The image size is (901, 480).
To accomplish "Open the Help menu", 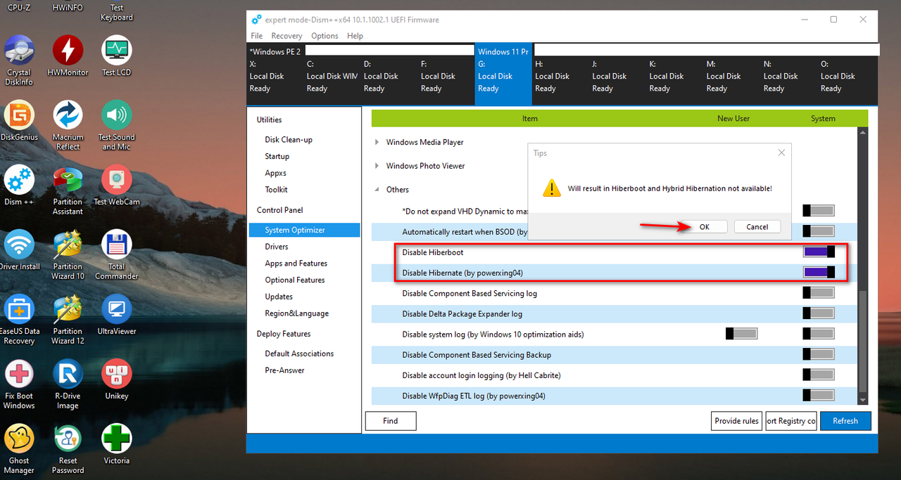I will [x=355, y=36].
